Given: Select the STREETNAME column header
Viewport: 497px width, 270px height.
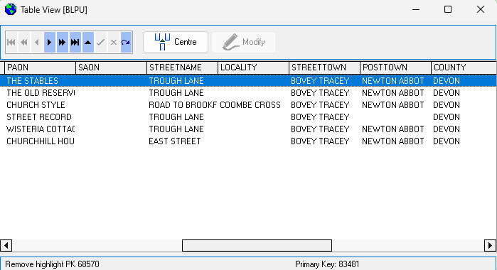Looking at the screenshot, I should point(182,67).
